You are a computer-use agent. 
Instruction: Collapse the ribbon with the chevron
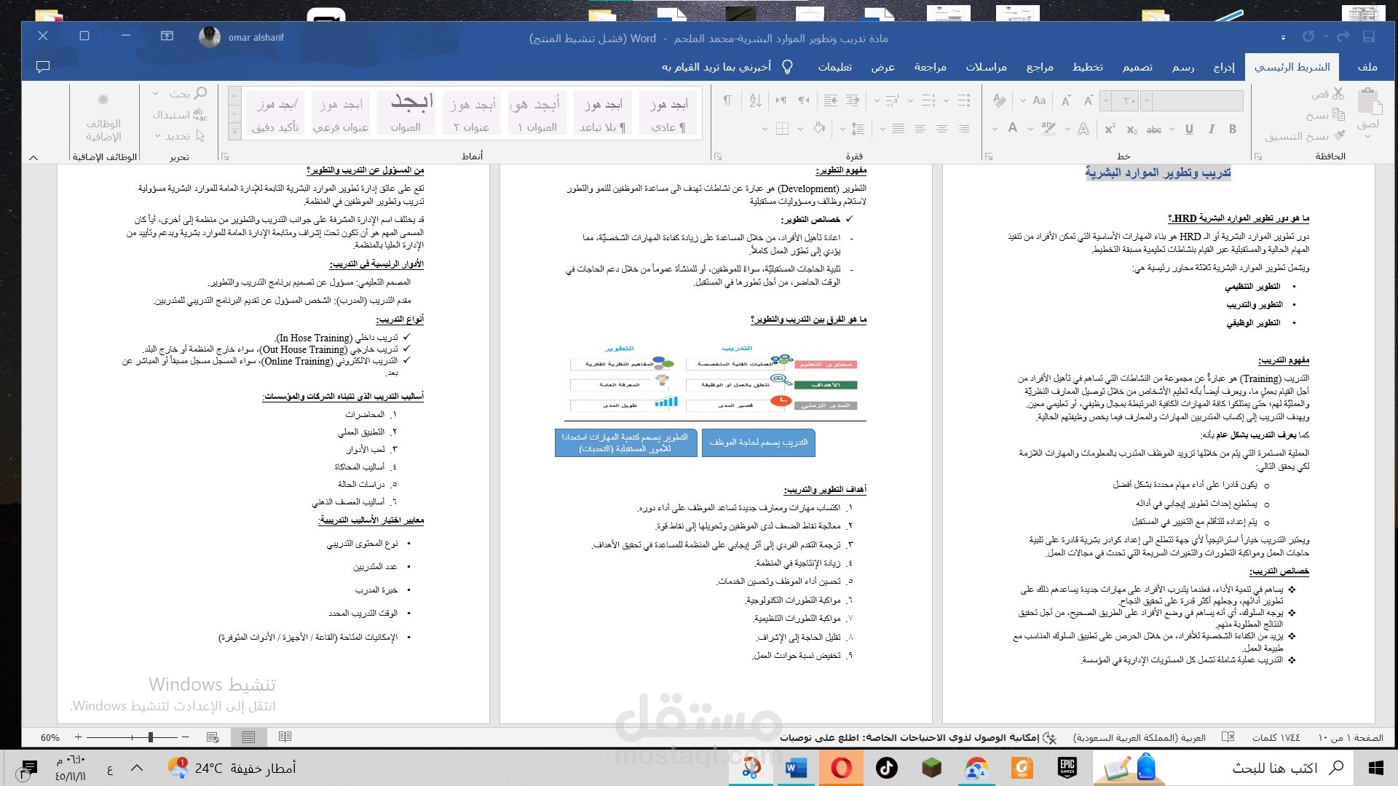tap(33, 157)
